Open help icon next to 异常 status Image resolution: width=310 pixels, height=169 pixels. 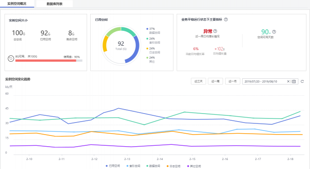pyautogui.click(x=215, y=31)
